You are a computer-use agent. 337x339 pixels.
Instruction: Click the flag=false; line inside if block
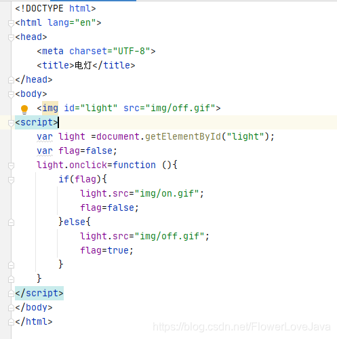[x=109, y=208]
